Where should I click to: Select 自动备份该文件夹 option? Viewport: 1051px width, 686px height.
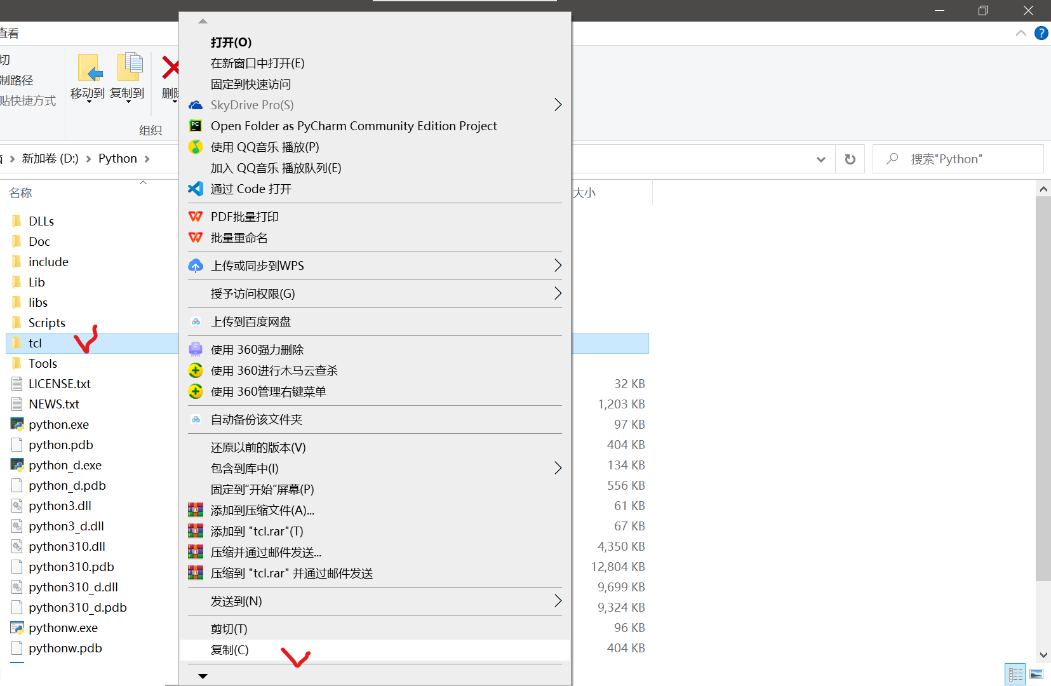[257, 419]
